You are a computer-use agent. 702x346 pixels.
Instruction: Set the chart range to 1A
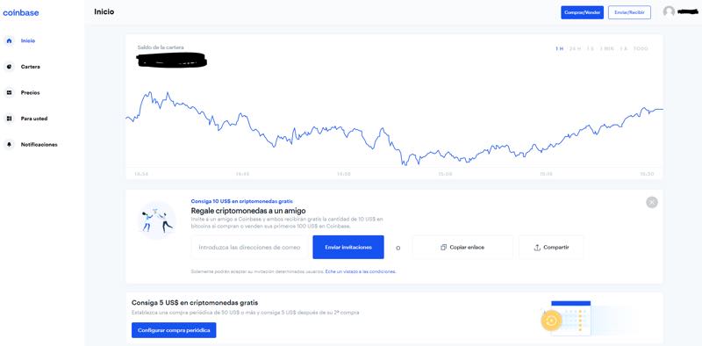pos(624,49)
